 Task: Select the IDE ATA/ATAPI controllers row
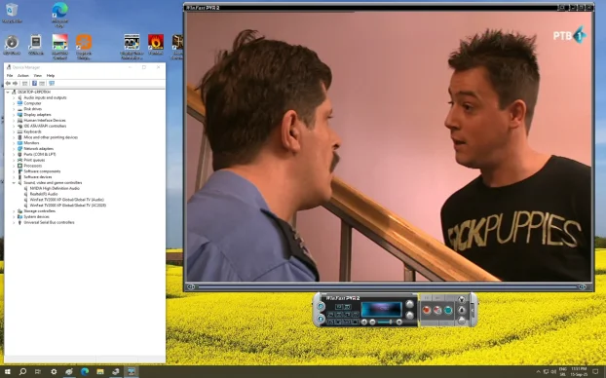tap(45, 126)
